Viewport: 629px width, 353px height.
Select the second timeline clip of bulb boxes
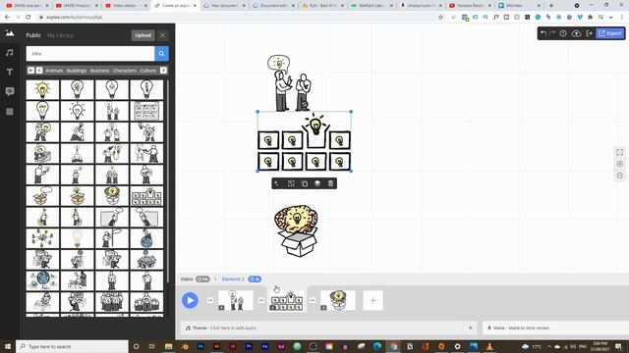[286, 300]
